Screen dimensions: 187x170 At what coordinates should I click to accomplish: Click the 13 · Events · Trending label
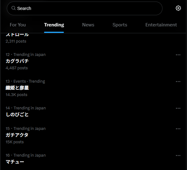(25, 81)
